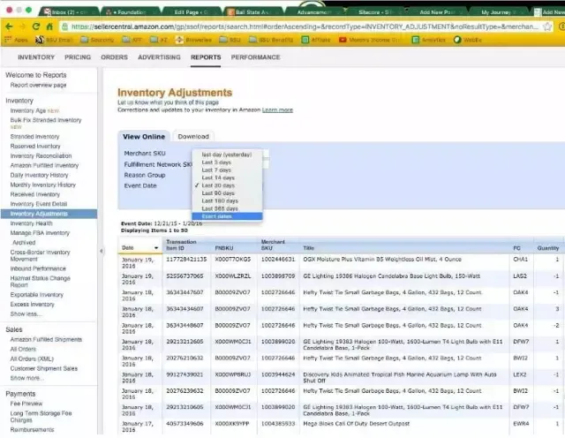
Task: Open the WebEx bookmark
Action: 468,40
